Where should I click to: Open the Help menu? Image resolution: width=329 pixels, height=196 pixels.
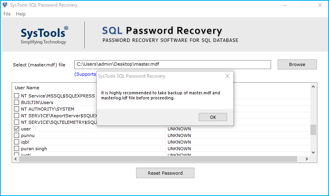tap(21, 14)
